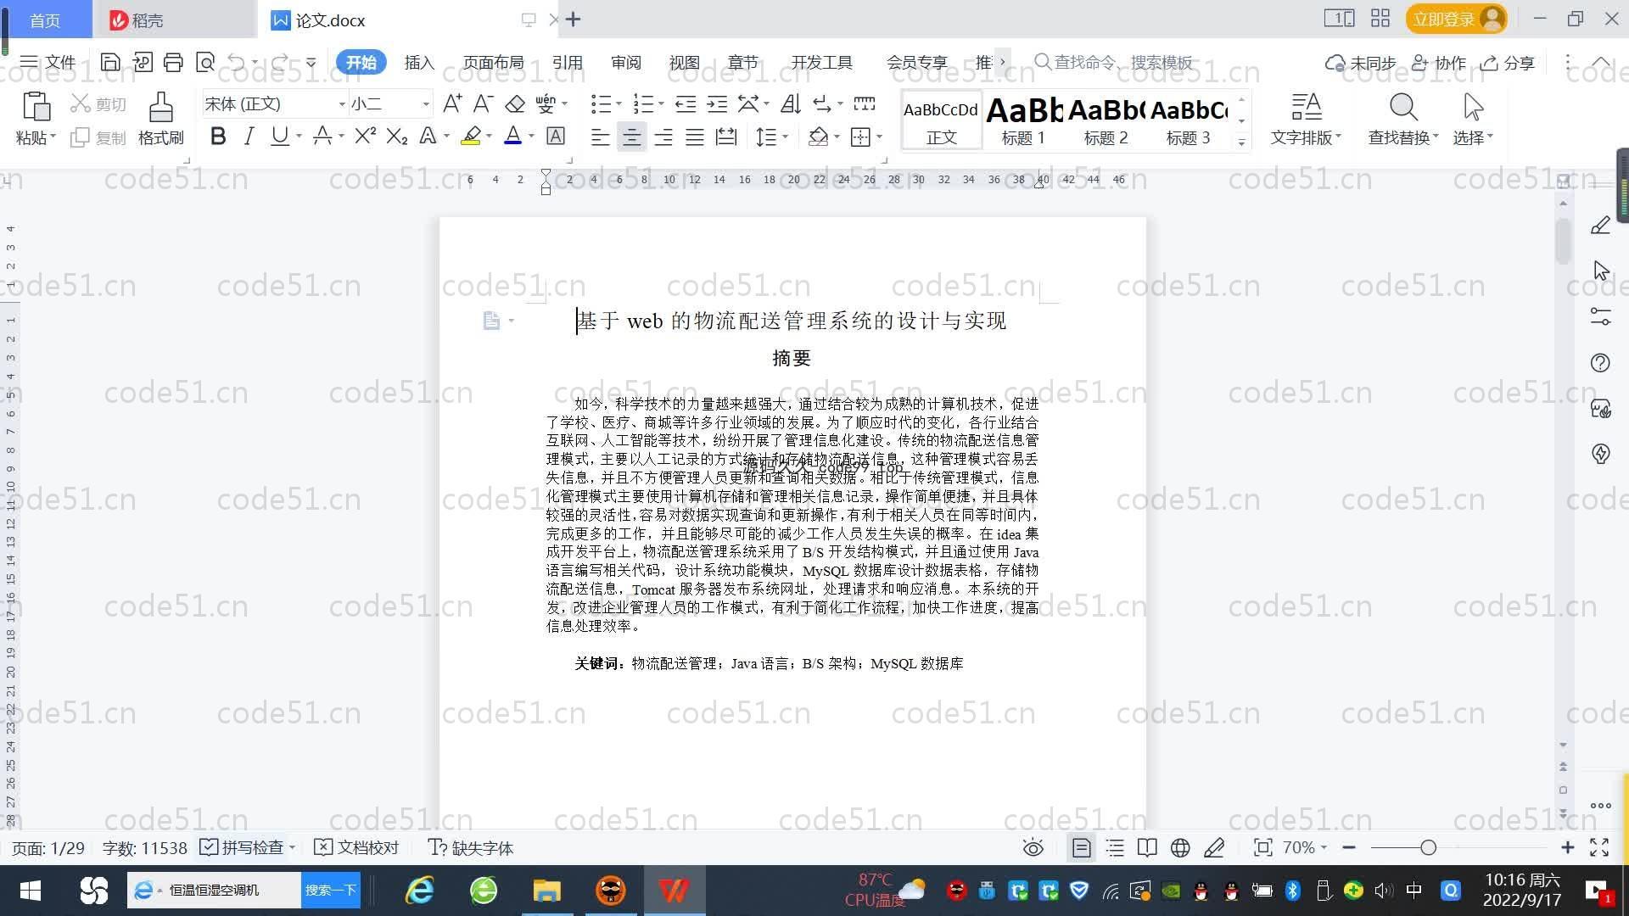Toggle center alignment

point(631,137)
